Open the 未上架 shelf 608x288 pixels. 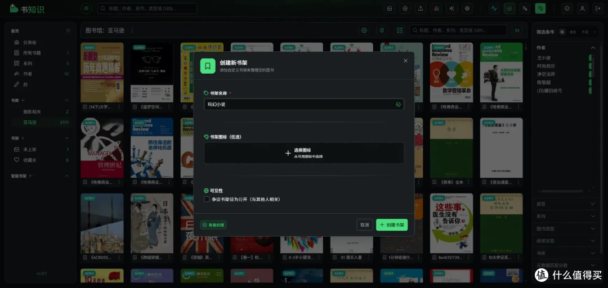42,149
